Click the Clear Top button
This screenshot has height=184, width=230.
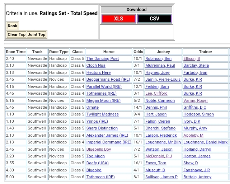(17, 35)
